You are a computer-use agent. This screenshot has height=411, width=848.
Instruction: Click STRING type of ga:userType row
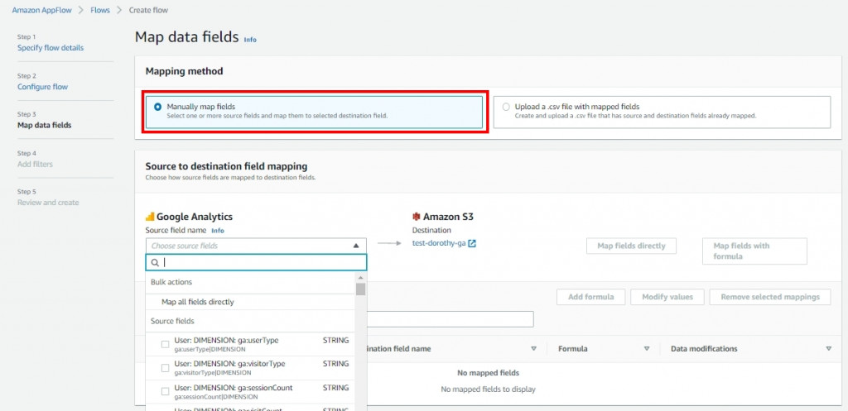(x=336, y=341)
